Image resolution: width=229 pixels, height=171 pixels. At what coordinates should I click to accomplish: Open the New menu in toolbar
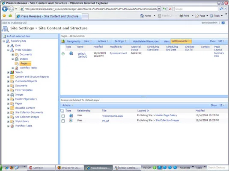[x=88, y=41]
